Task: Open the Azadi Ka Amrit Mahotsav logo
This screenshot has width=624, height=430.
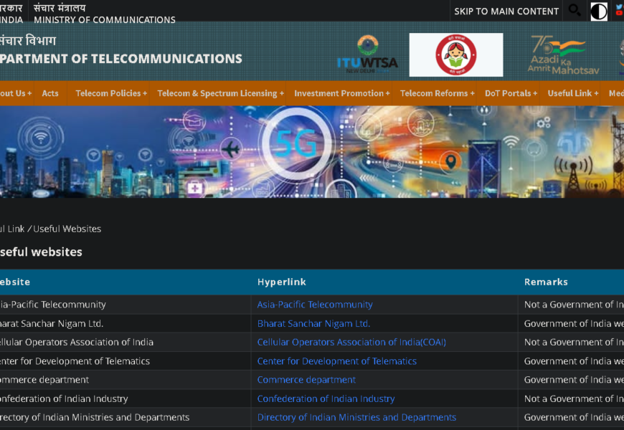Action: coord(563,55)
